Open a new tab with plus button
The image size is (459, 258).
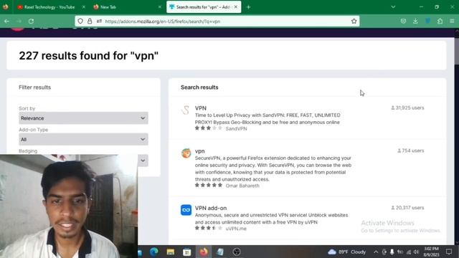tap(248, 7)
